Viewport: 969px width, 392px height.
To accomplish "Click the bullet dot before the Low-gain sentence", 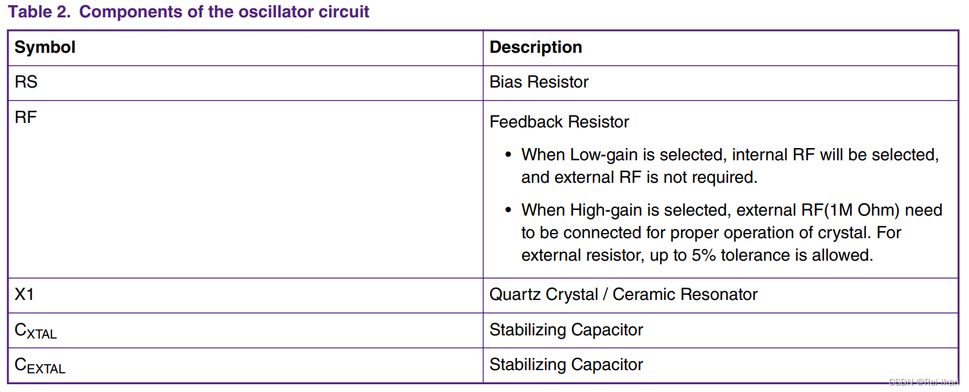I will click(508, 155).
